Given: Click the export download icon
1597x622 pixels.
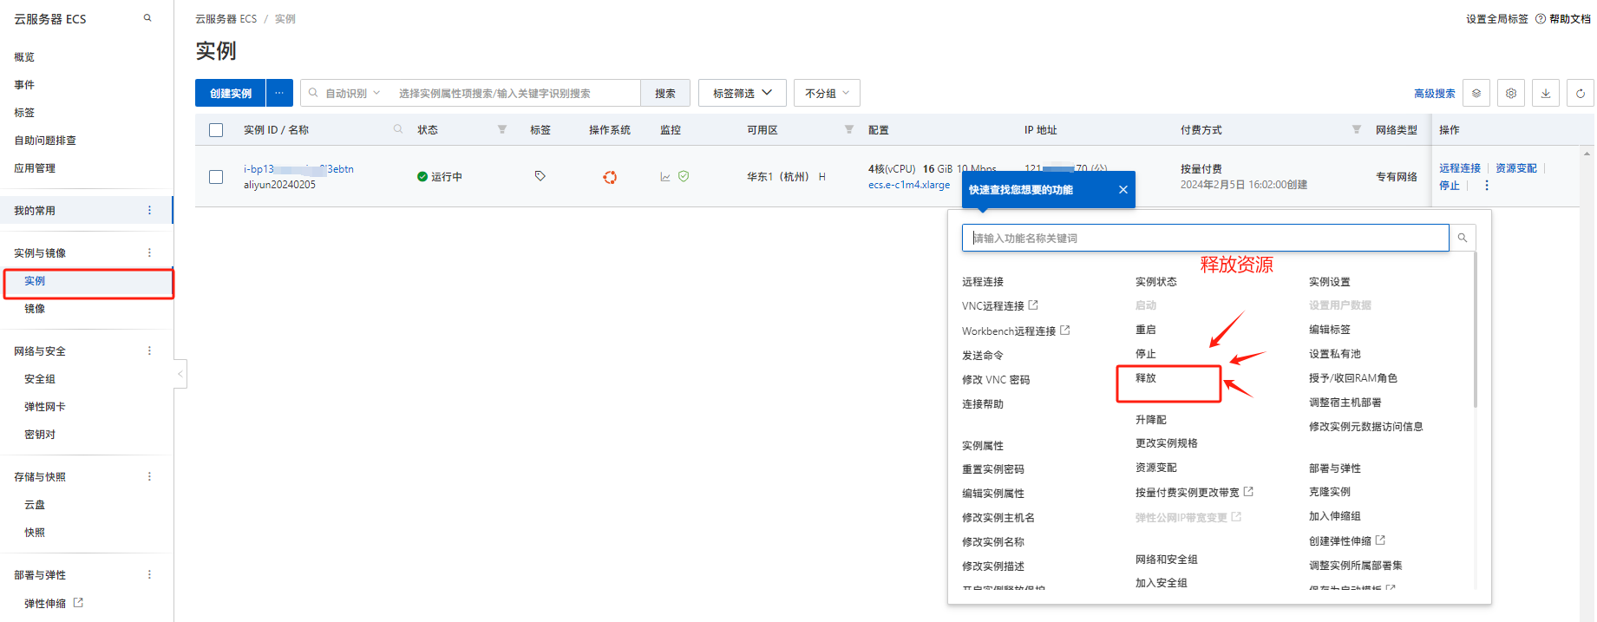Looking at the screenshot, I should 1546,93.
